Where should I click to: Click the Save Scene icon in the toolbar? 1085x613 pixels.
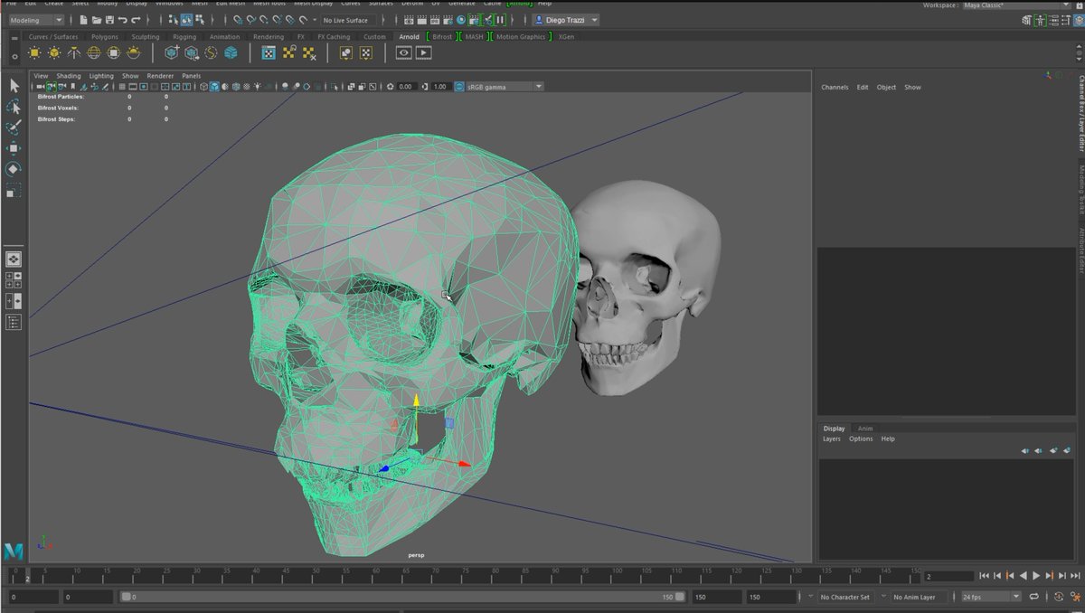point(109,20)
